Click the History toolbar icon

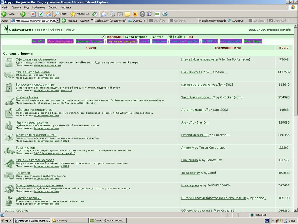[x=95, y=14]
